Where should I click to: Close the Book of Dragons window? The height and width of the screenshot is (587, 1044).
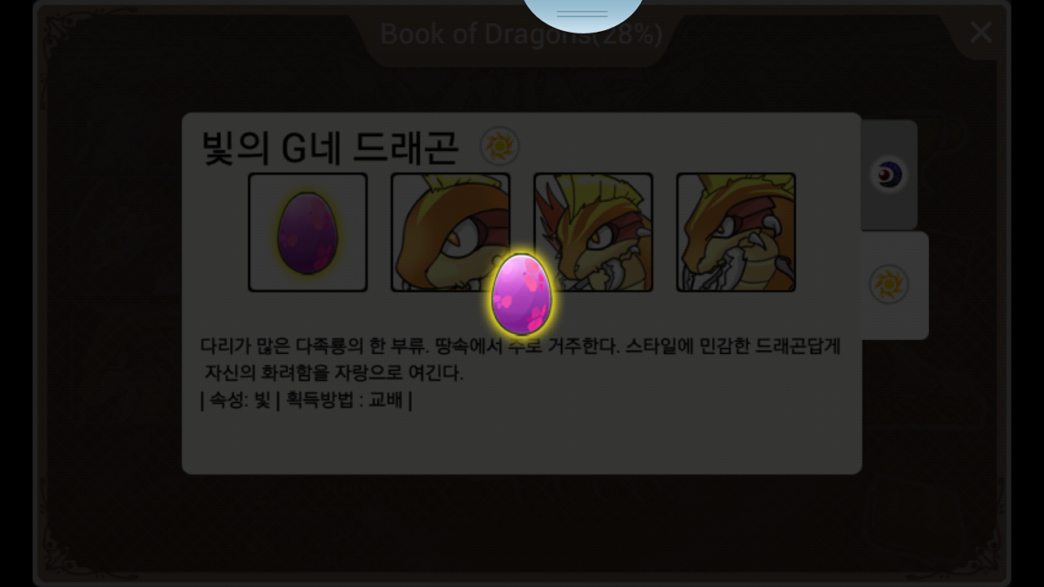click(x=981, y=33)
